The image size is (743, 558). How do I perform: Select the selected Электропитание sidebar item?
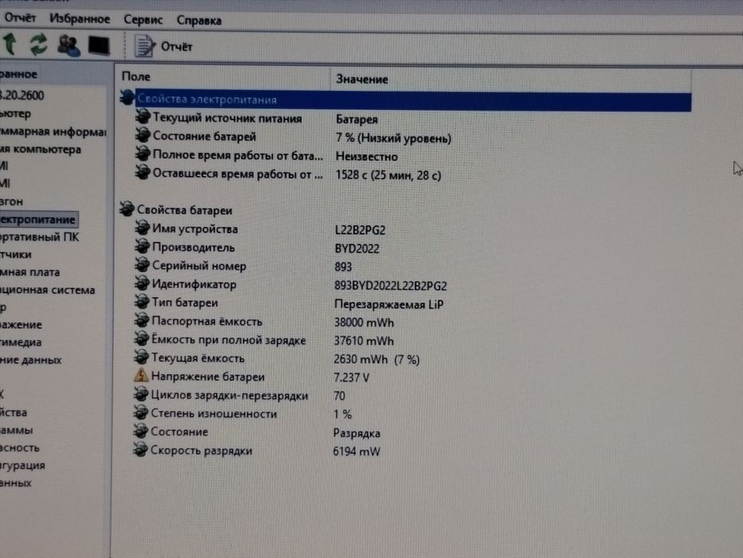point(38,219)
